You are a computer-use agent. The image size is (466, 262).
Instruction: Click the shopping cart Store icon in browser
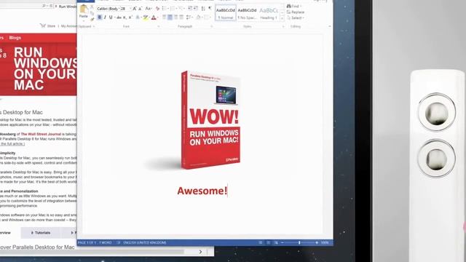click(x=42, y=26)
